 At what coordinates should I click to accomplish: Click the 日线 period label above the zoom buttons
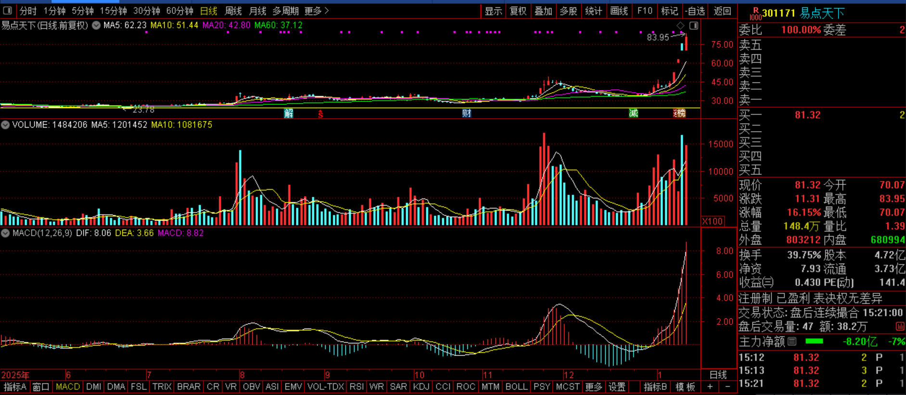pyautogui.click(x=718, y=375)
